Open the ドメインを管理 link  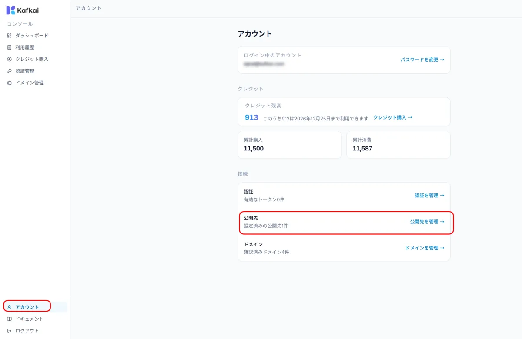tap(425, 248)
